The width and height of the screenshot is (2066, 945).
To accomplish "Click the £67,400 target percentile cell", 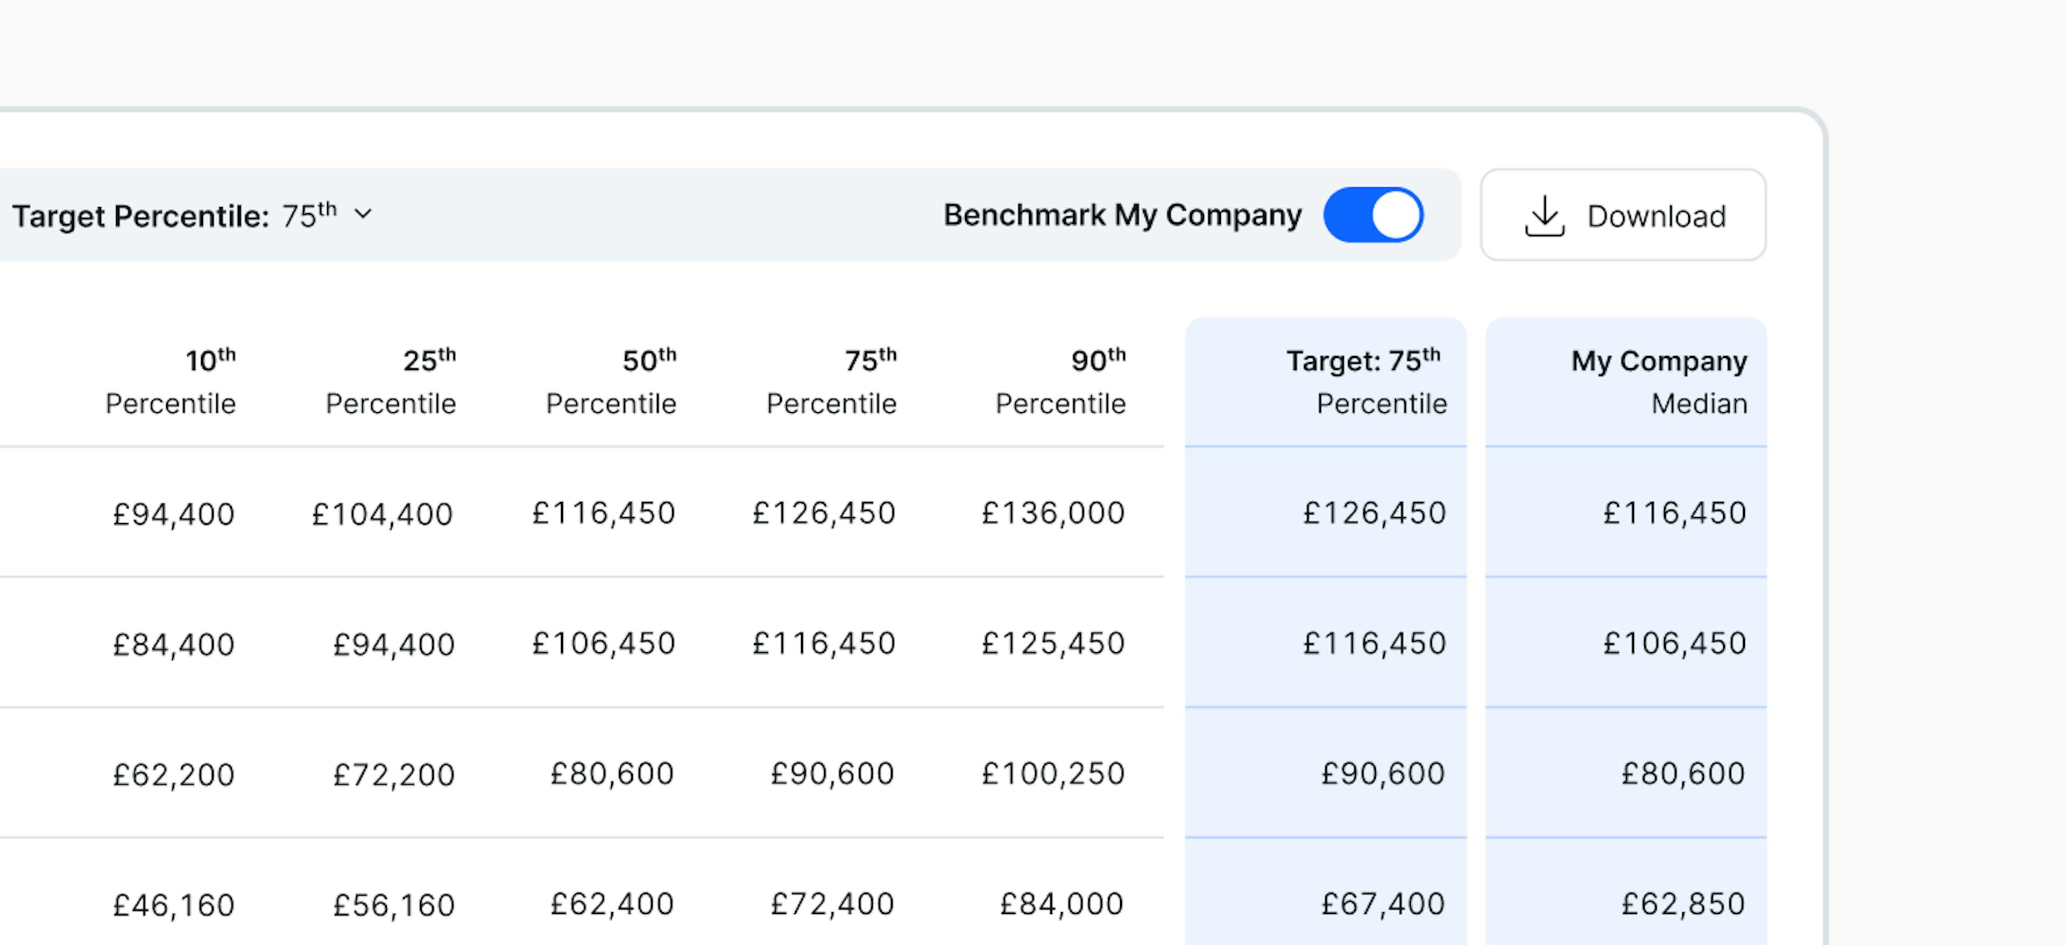I will click(1383, 904).
